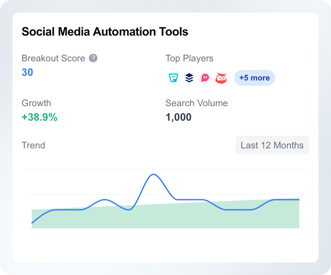331x275 pixels.
Task: Select the teal top player logo
Action: pyautogui.click(x=173, y=78)
